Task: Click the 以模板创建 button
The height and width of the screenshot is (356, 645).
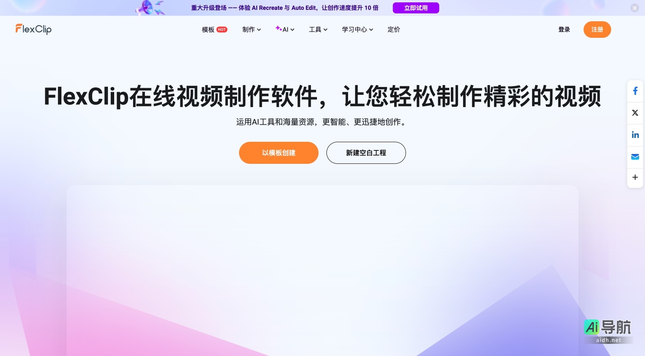Action: pyautogui.click(x=279, y=153)
